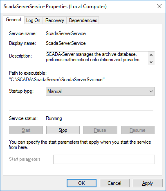This screenshot has height=191, width=166.
Task: Switch to the General tab
Action: coord(13,20)
